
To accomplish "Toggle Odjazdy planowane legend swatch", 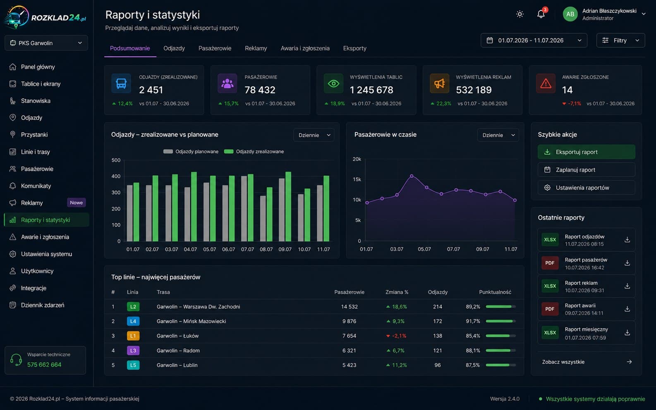I will (x=168, y=152).
